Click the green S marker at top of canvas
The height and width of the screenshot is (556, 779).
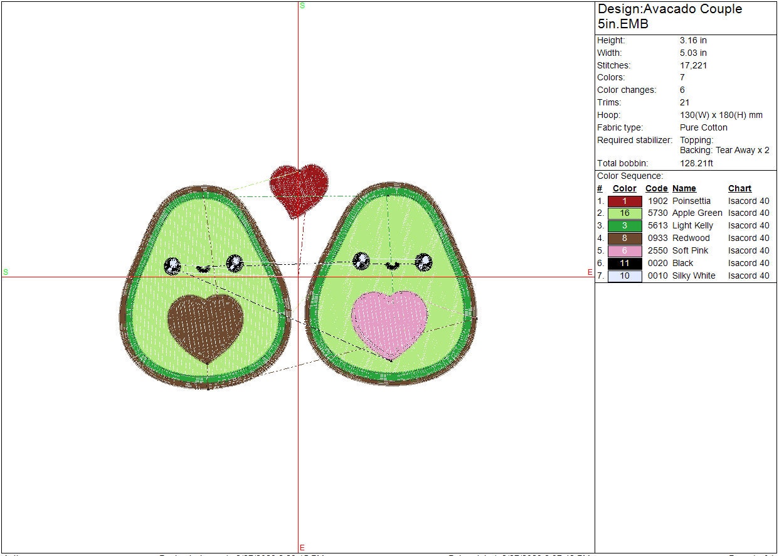pyautogui.click(x=302, y=6)
